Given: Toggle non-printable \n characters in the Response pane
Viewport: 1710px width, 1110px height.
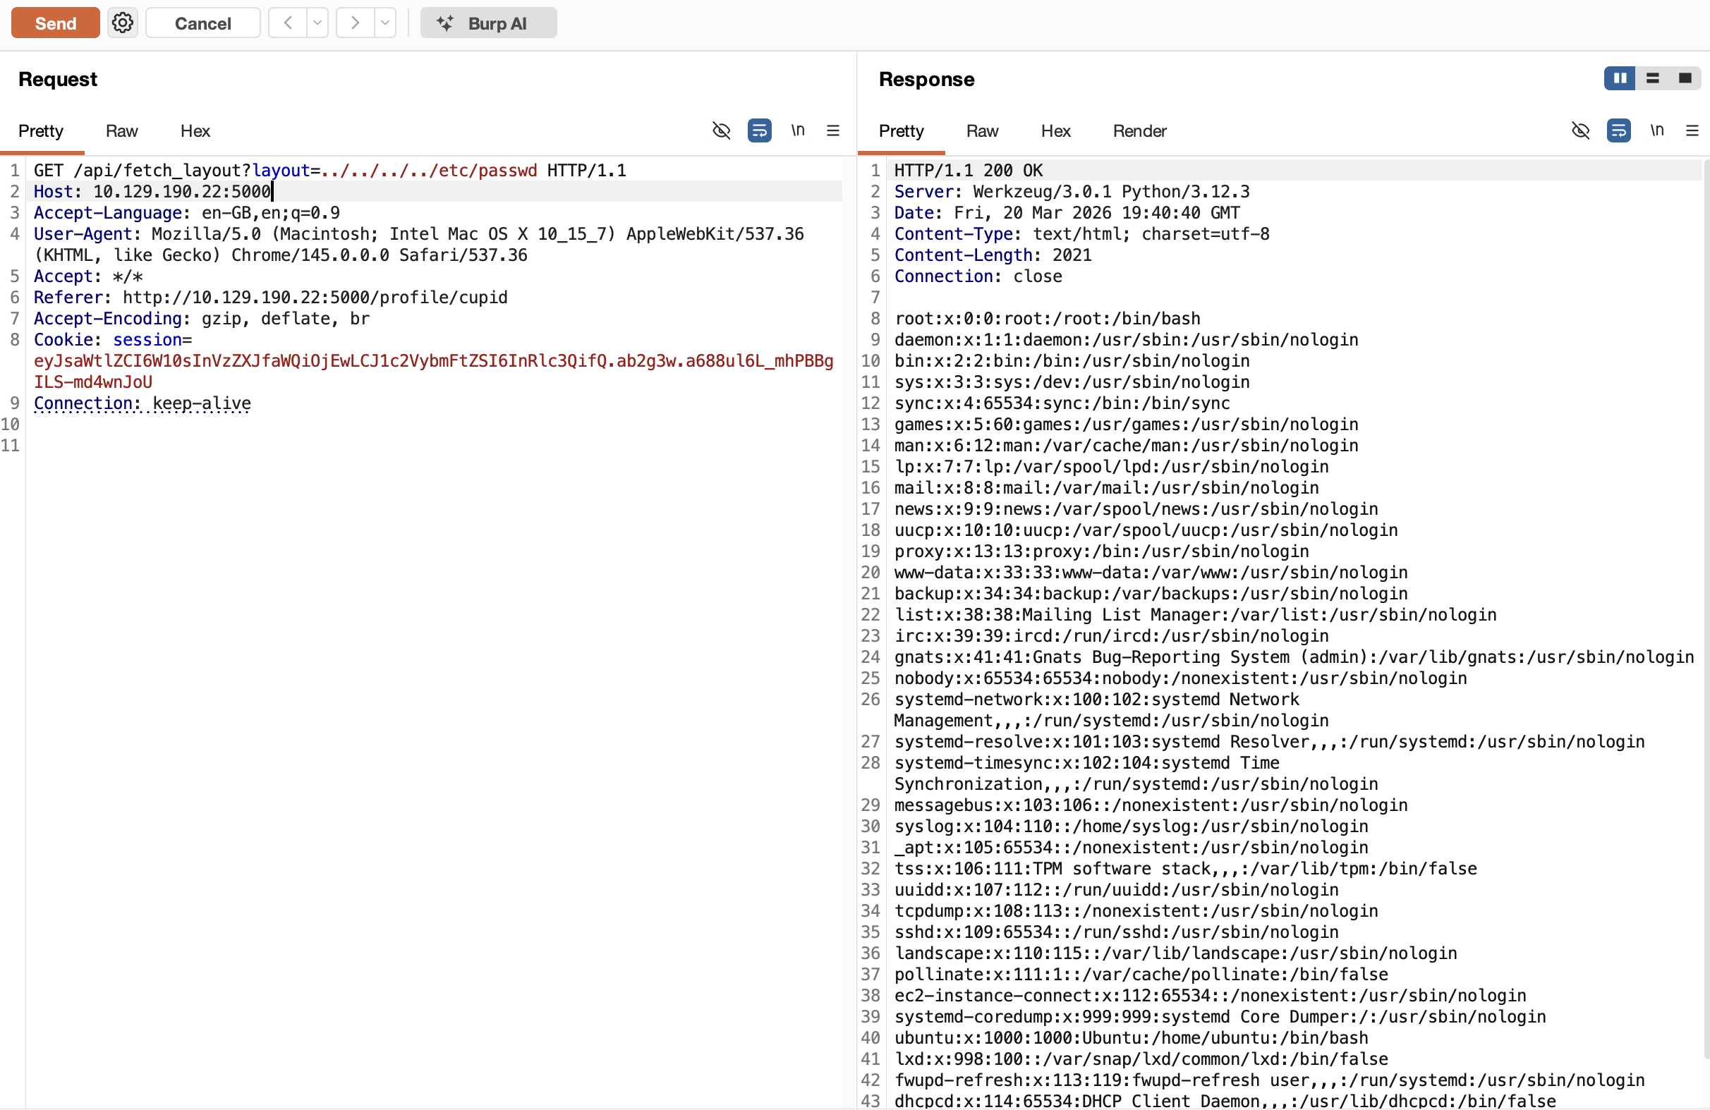Looking at the screenshot, I should [x=1657, y=130].
